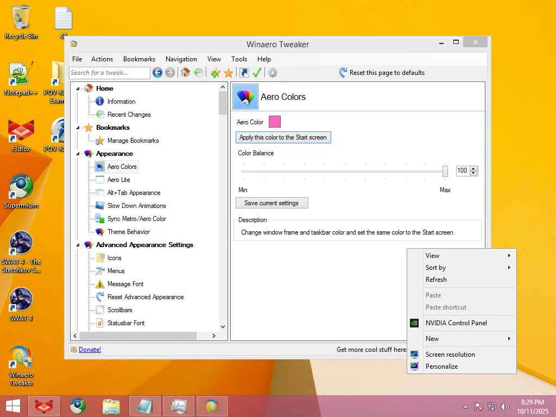The image size is (556, 417).
Task: Open Notepad++ desktop shortcut
Action: pos(21,79)
